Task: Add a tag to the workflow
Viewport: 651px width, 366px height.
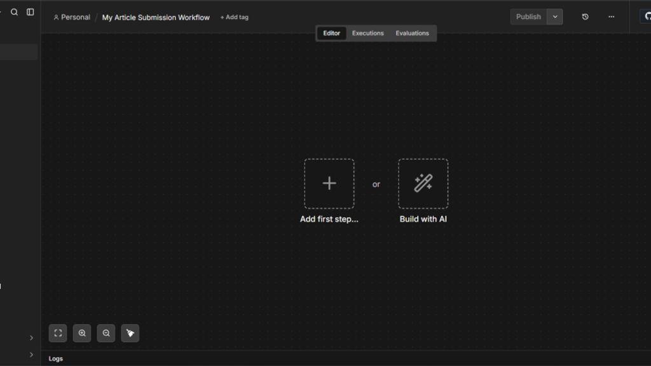Action: point(234,17)
